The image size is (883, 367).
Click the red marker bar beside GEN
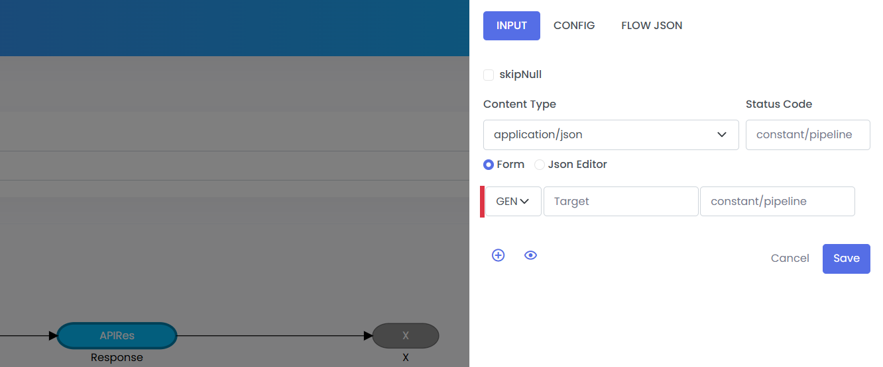482,202
